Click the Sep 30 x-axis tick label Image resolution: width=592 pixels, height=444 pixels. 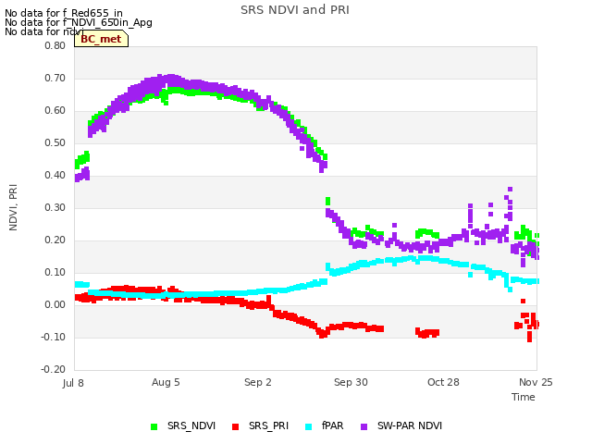point(351,382)
